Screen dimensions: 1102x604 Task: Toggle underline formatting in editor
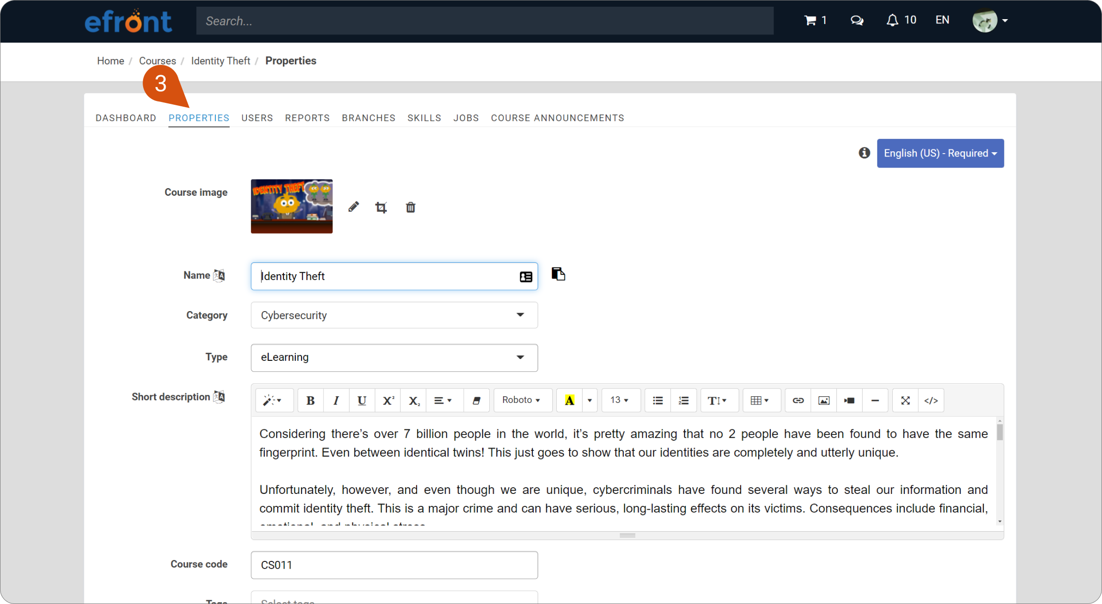pos(362,401)
